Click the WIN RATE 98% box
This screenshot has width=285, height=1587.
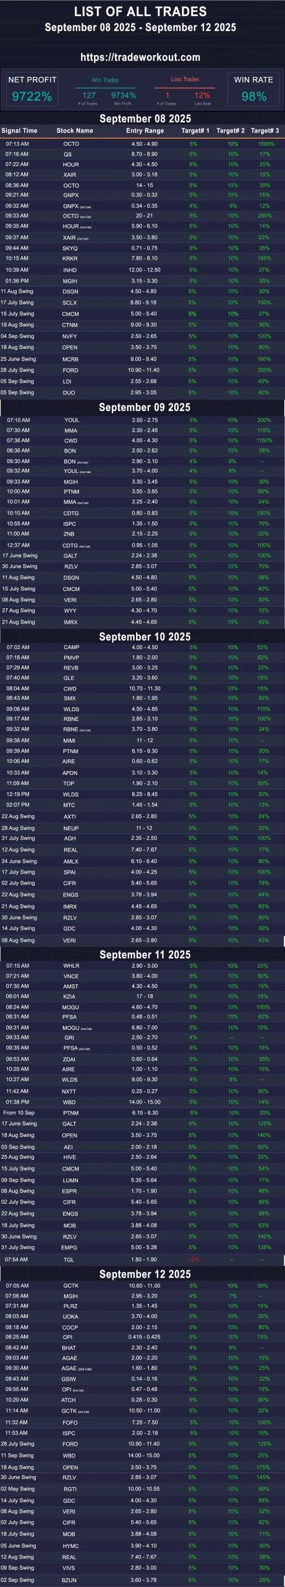pyautogui.click(x=253, y=89)
